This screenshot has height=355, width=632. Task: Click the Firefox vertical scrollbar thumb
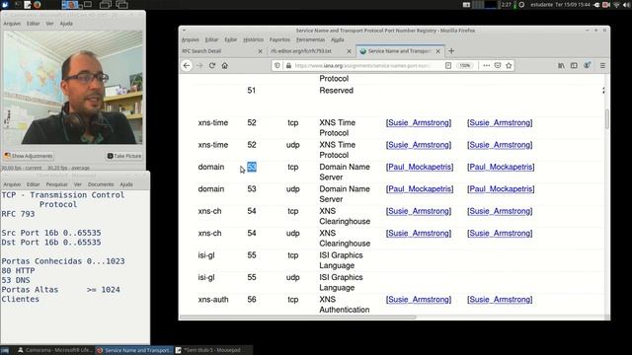(607, 119)
